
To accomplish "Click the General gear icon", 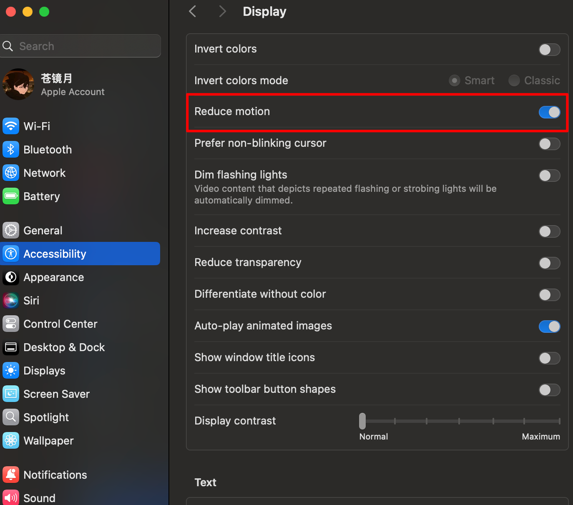I will pos(11,230).
